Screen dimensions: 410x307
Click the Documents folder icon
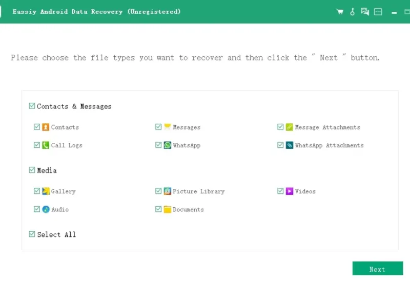coord(167,209)
